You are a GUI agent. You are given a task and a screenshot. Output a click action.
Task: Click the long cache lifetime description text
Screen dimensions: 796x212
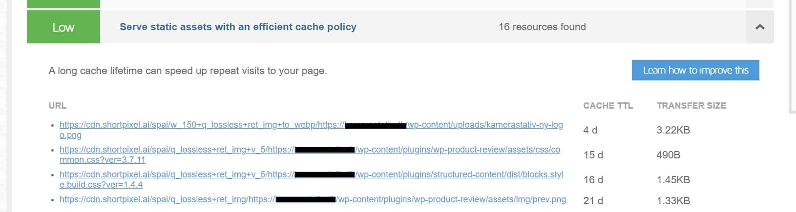tap(188, 71)
